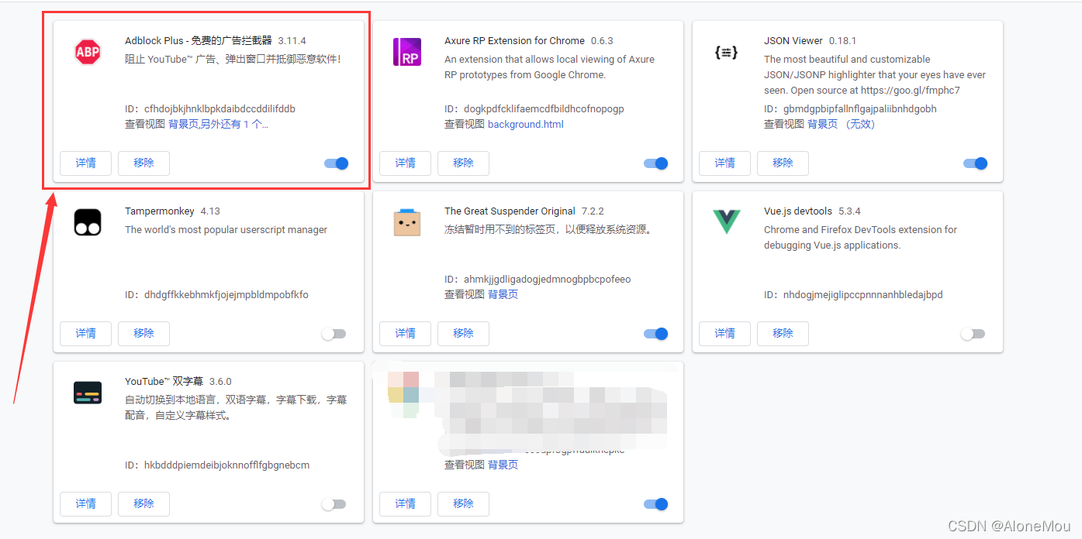This screenshot has height=539, width=1082.
Task: Enable the Vue.js devtools toggle
Action: [x=973, y=334]
